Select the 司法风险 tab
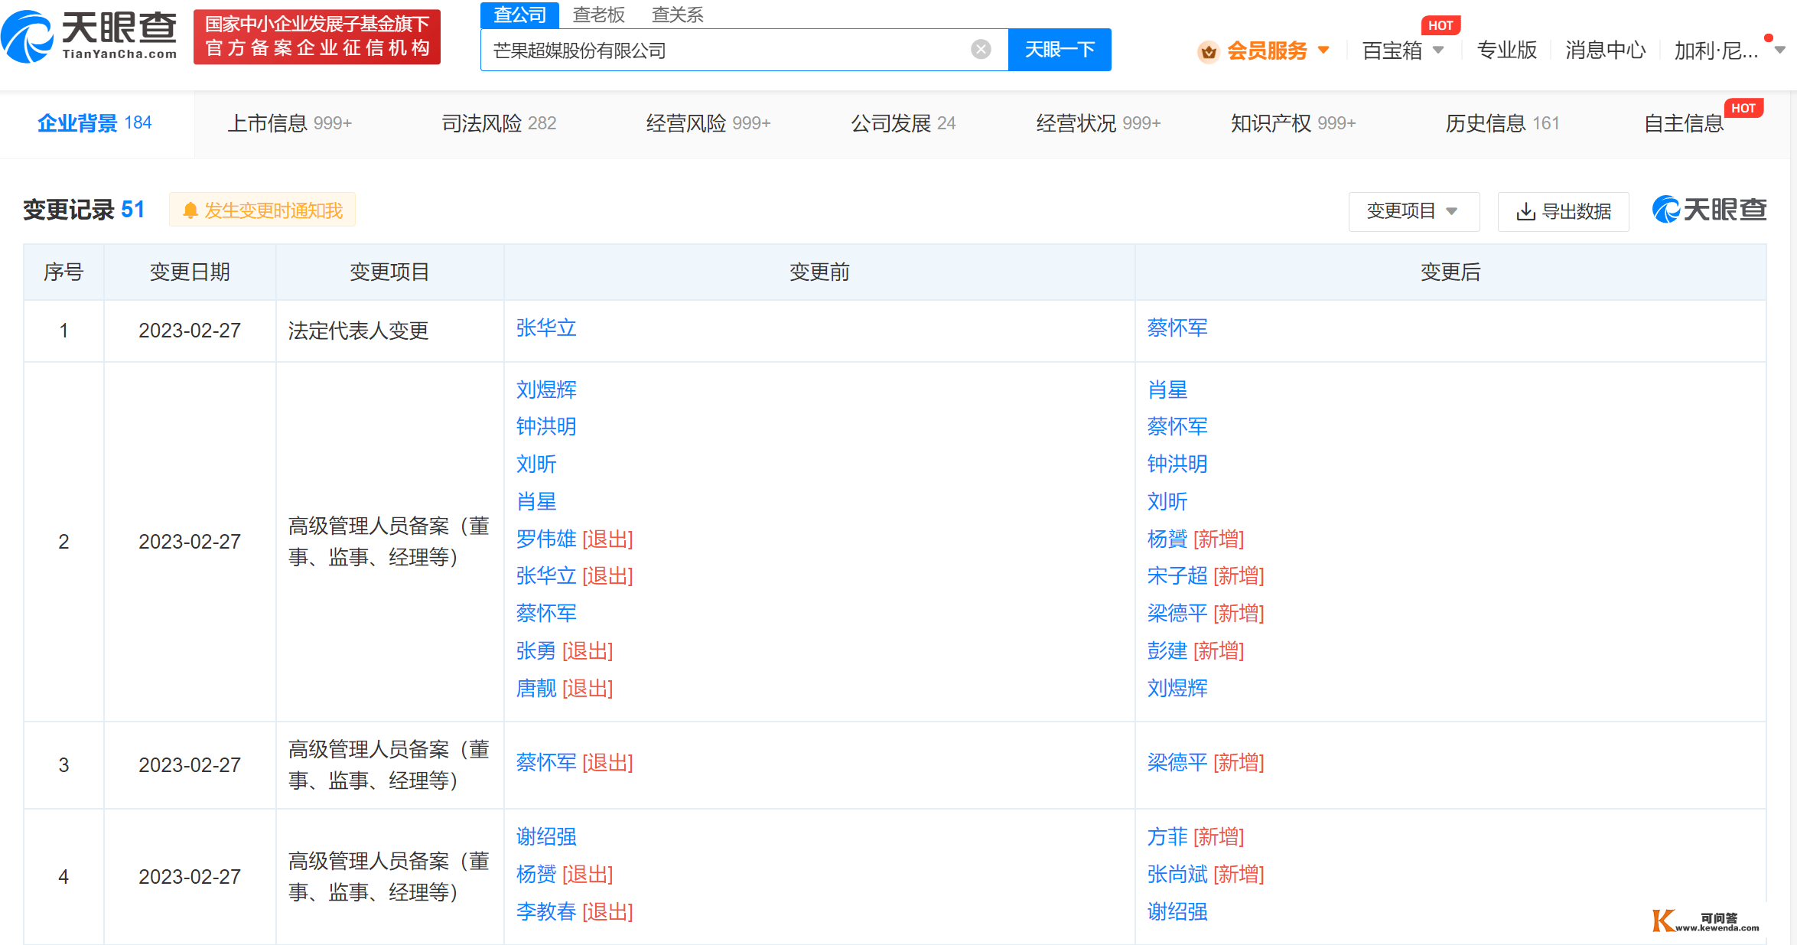 (499, 123)
